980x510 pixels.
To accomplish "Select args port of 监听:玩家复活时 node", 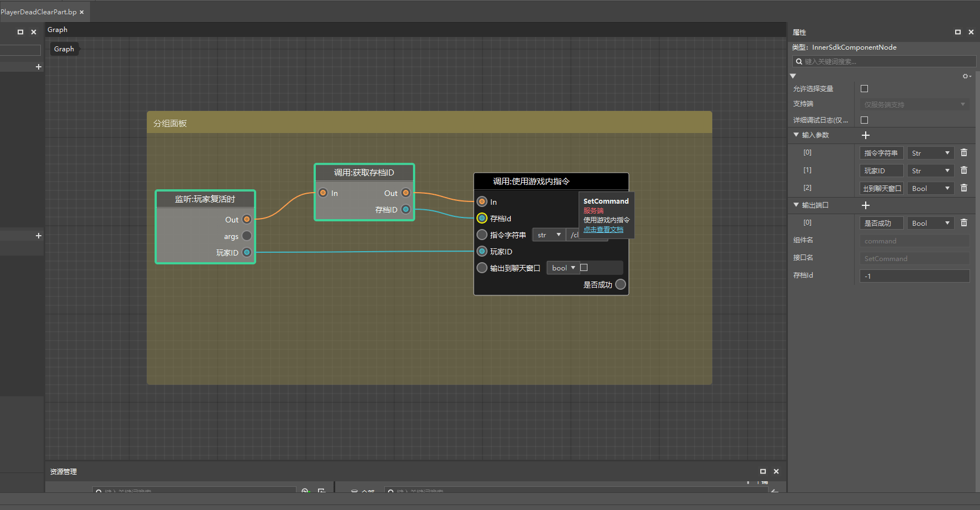I will coord(247,236).
